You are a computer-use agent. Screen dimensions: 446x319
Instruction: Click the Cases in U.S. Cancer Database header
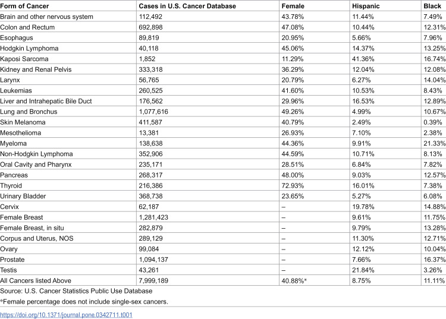pyautogui.click(x=187, y=6)
